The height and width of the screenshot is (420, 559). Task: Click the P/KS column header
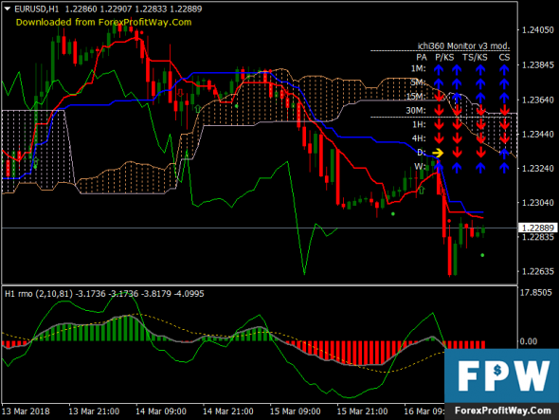(444, 58)
